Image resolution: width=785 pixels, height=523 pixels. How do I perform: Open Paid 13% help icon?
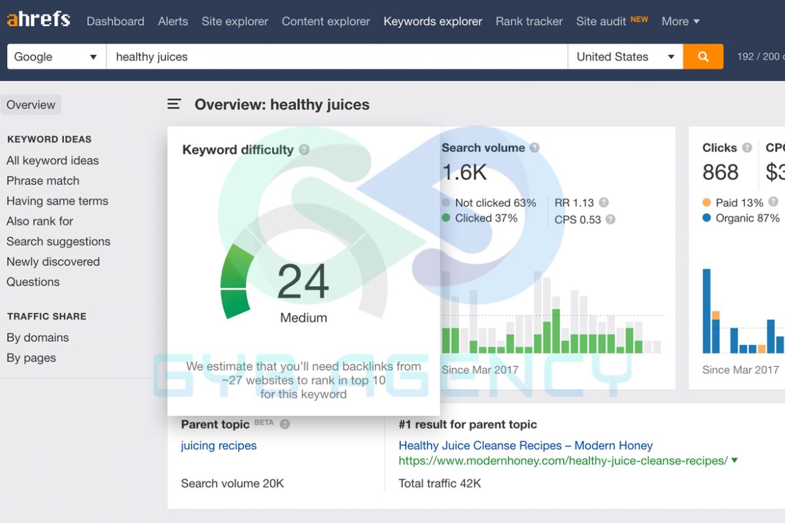click(773, 202)
